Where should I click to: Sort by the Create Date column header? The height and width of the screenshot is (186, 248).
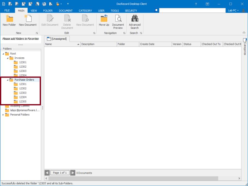coord(155,44)
